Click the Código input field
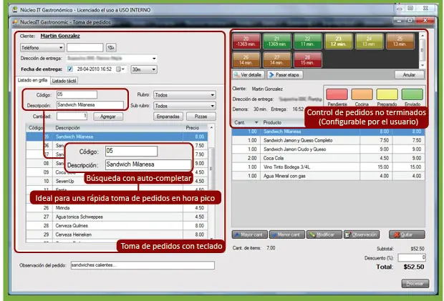 77,94
